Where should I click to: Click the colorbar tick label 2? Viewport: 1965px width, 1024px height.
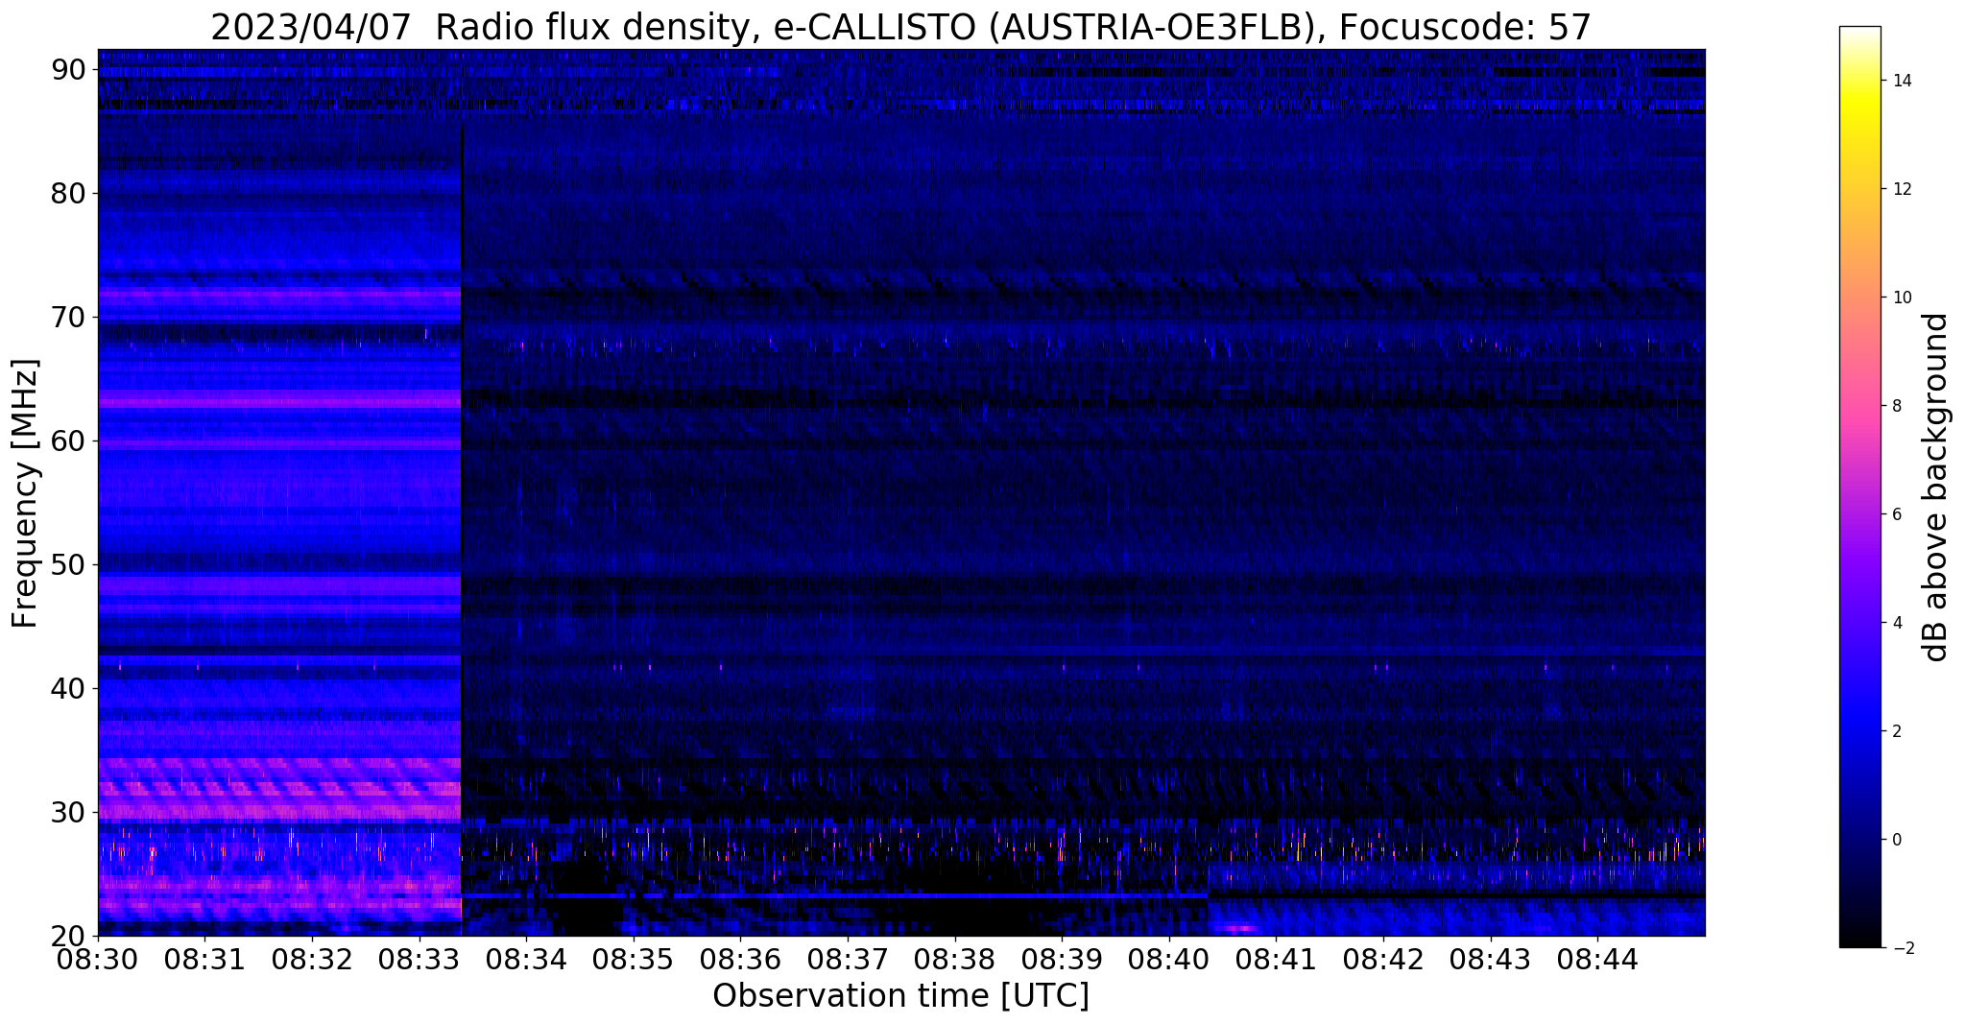pos(1896,731)
